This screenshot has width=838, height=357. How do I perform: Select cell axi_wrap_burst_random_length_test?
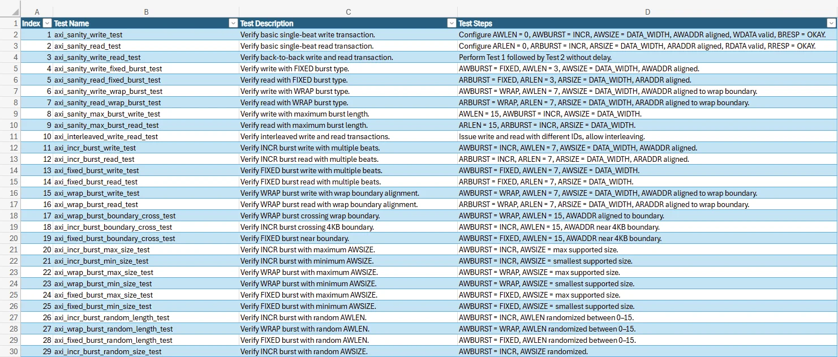146,329
